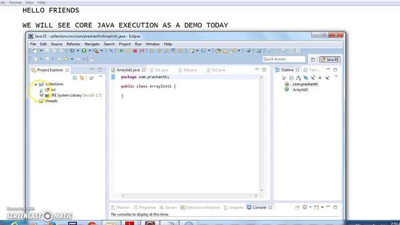
Task: Open Project Explorer view menu triangle
Action: pyautogui.click(x=101, y=77)
